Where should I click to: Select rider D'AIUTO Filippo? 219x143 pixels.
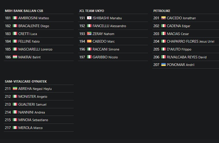(x=179, y=49)
